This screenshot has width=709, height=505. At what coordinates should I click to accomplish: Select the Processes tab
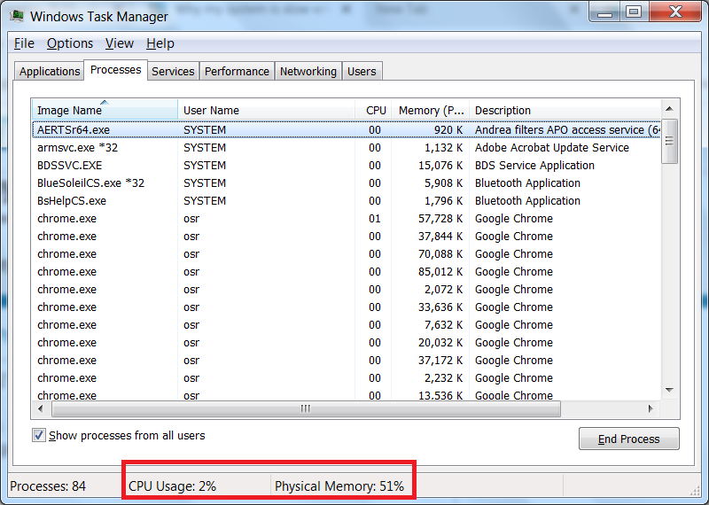click(116, 70)
